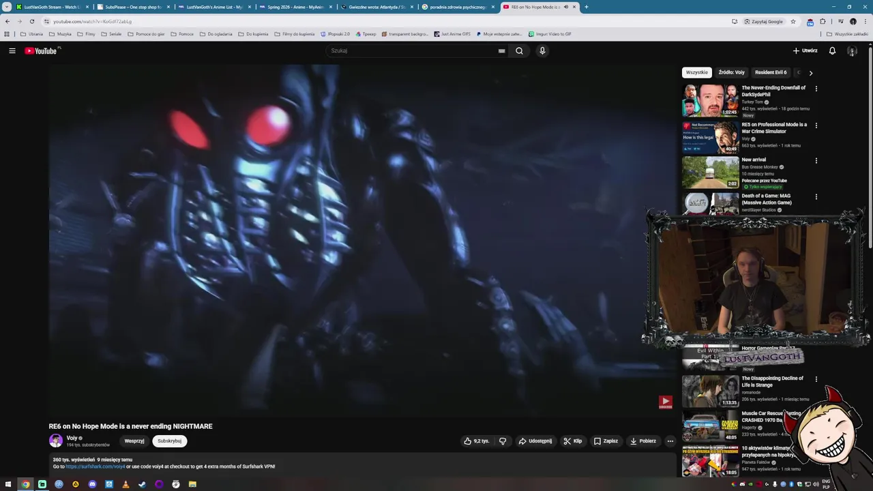This screenshot has height=491, width=873.
Task: Open the Life is Strange video thumbnail
Action: [x=710, y=391]
